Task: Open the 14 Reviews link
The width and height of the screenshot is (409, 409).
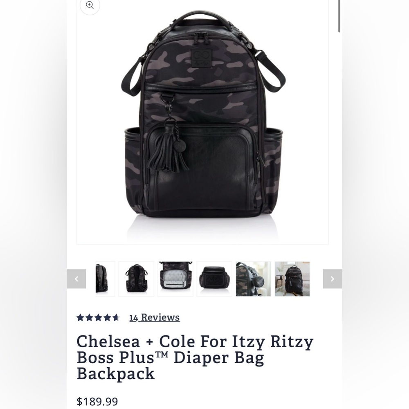Action: pos(155,317)
